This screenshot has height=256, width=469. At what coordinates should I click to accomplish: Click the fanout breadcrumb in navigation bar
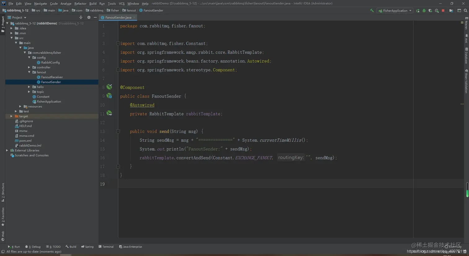(129, 11)
